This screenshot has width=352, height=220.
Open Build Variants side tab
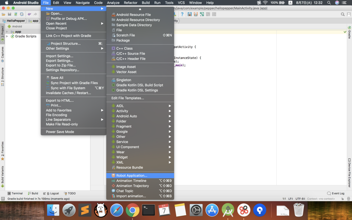2,177
